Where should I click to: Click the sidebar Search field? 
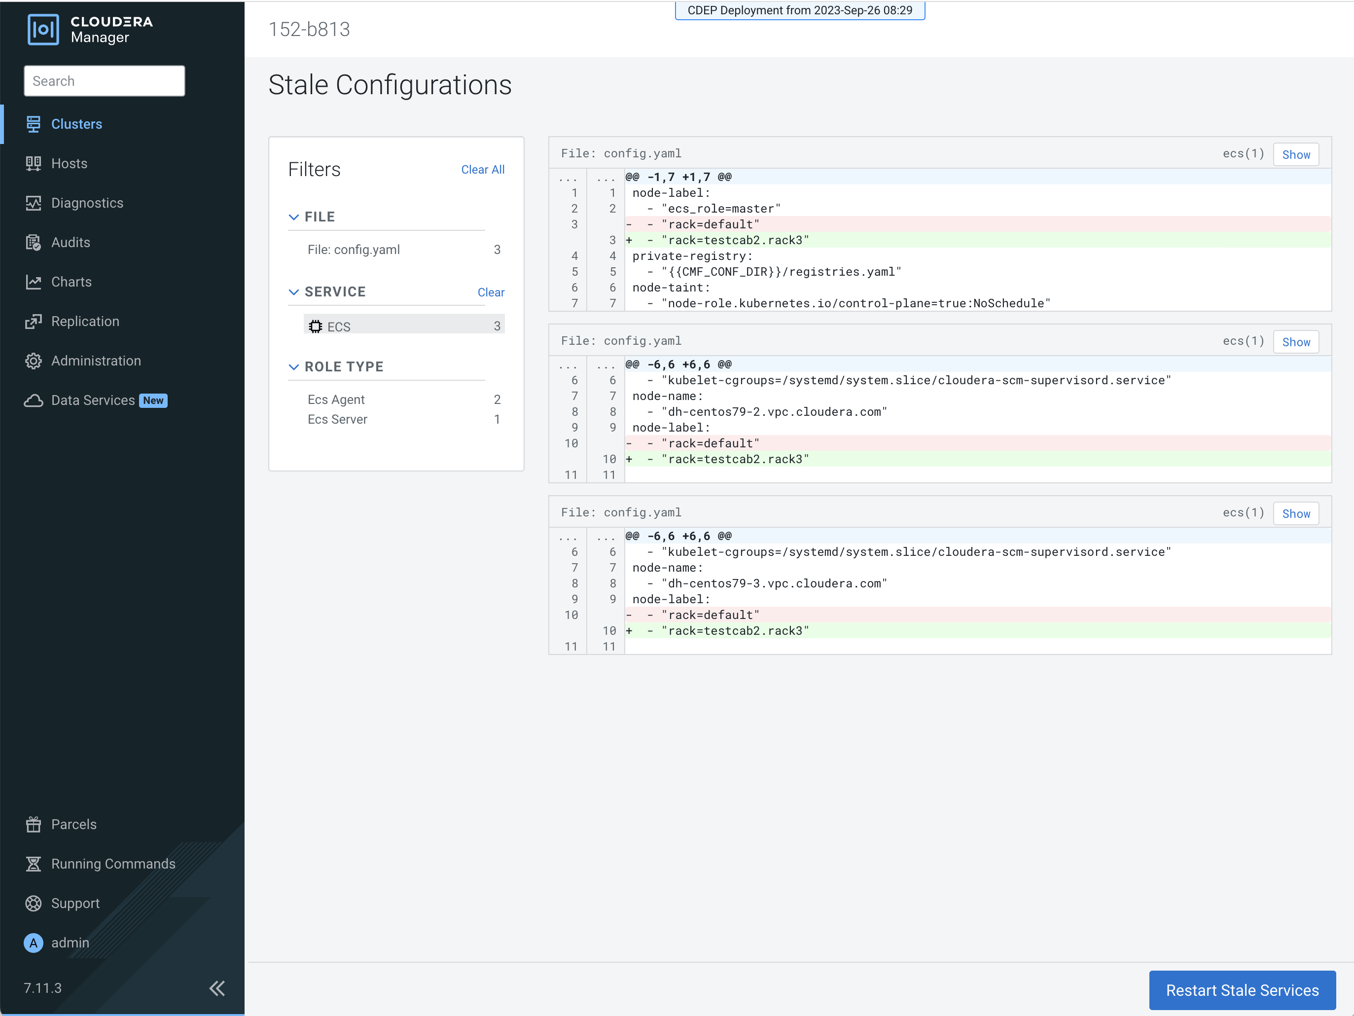pyautogui.click(x=104, y=81)
